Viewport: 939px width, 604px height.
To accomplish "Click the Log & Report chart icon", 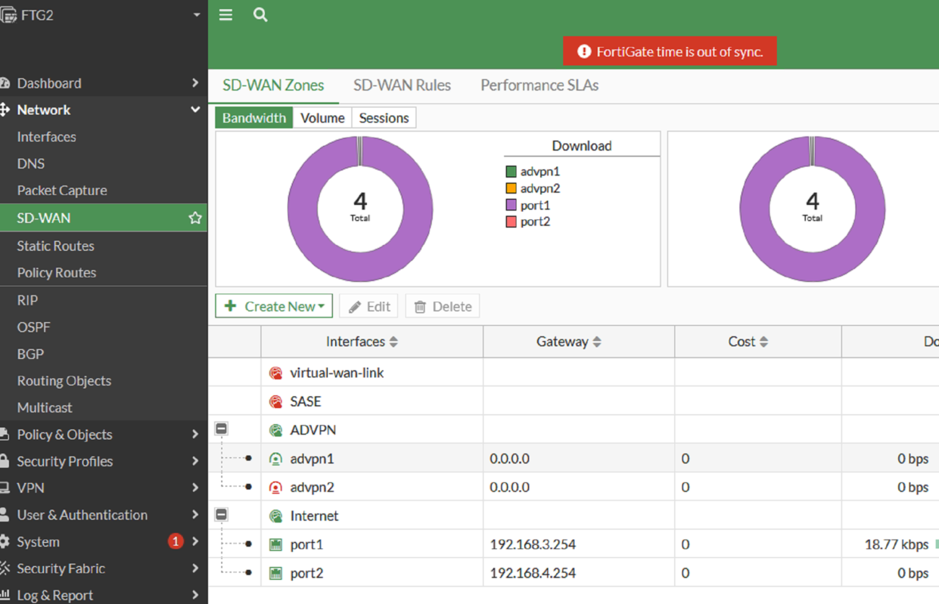I will [5, 595].
